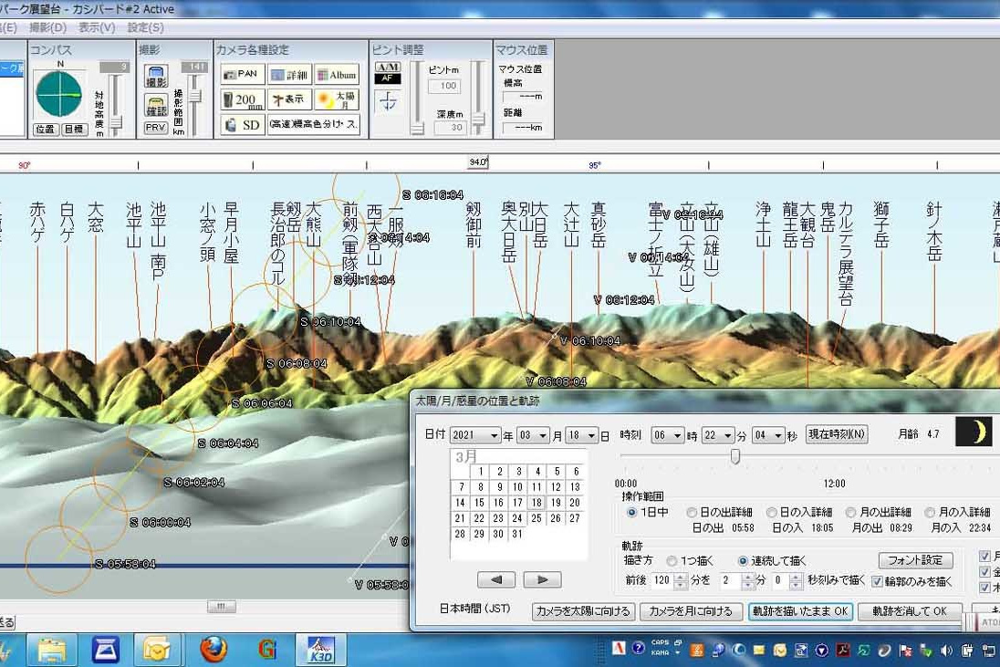The height and width of the screenshot is (667, 1000).
Task: Click 軌跡を消して OK button
Action: point(910,611)
